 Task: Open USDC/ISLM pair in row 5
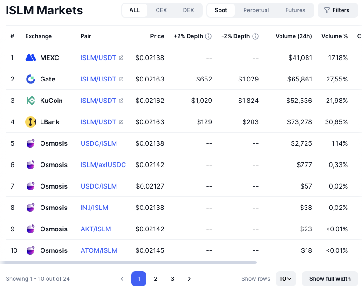(x=99, y=143)
